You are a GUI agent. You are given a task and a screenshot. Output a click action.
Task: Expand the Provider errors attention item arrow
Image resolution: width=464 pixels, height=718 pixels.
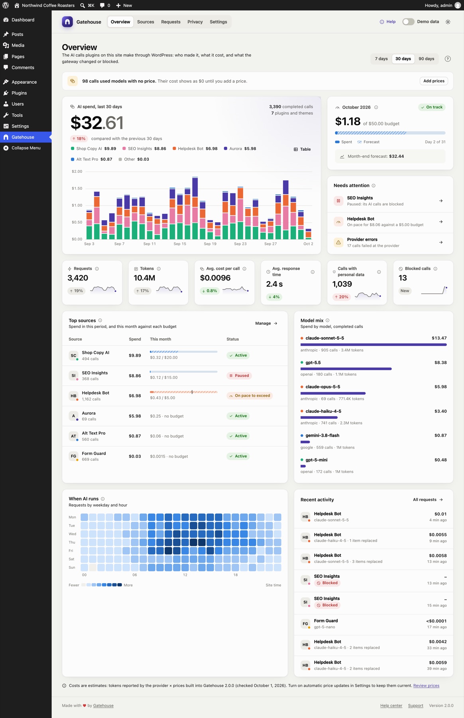coord(441,242)
